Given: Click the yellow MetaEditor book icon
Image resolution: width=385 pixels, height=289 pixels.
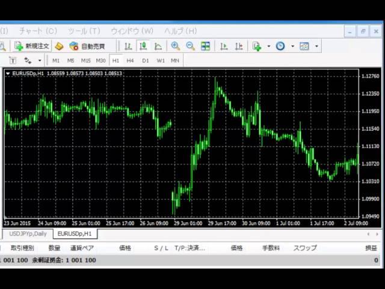Looking at the screenshot, I should click(x=59, y=46).
